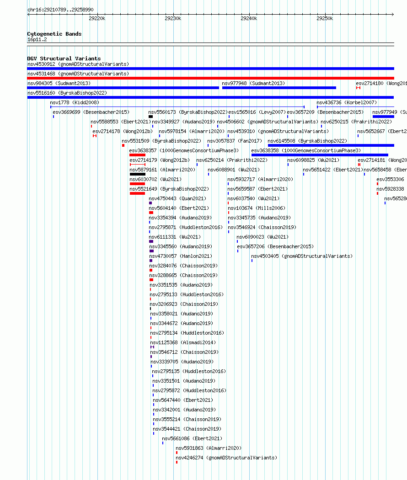Select nsv4730057 (Hanlon2021) variant

(x=181, y=256)
